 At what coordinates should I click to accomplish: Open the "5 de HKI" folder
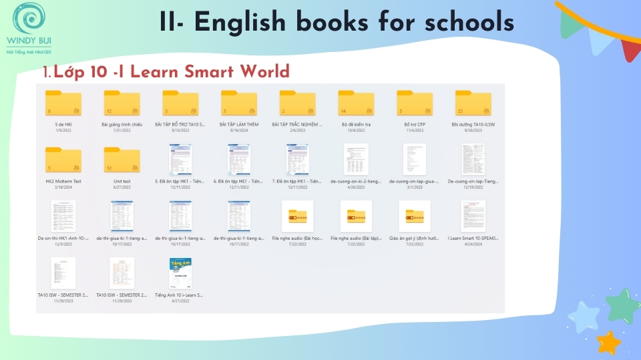[63, 104]
